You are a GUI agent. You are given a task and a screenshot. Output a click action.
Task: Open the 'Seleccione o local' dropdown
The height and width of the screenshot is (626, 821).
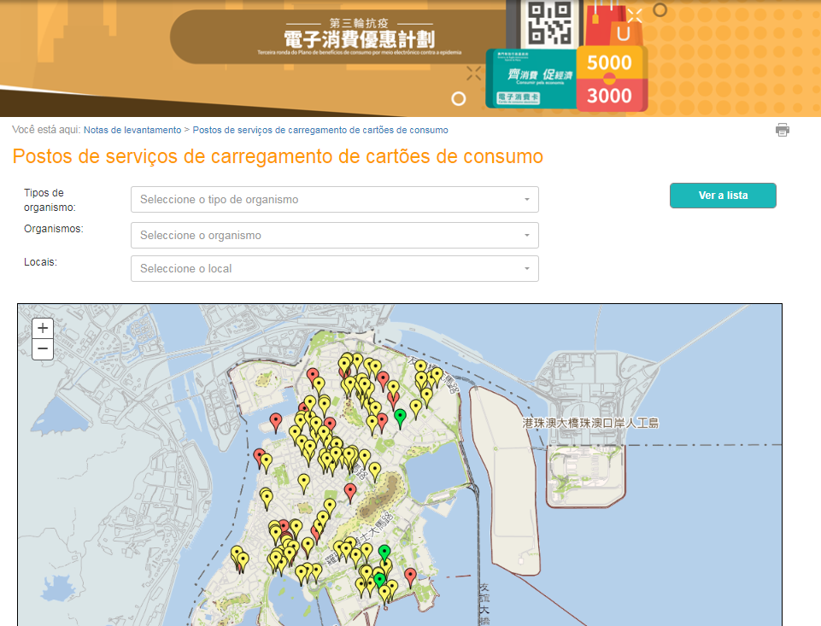334,269
